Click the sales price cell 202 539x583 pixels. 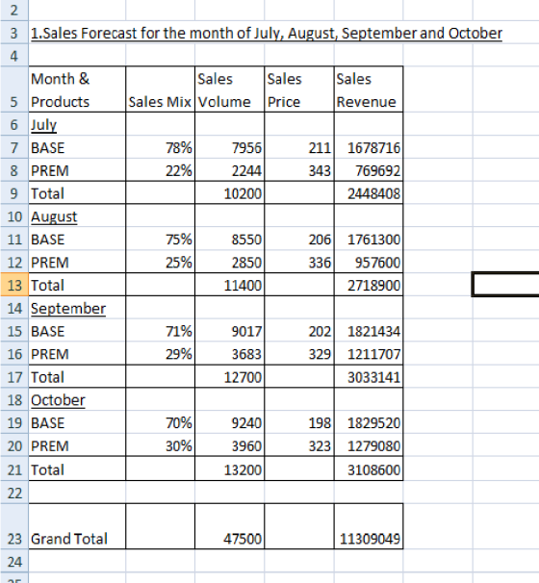(299, 331)
